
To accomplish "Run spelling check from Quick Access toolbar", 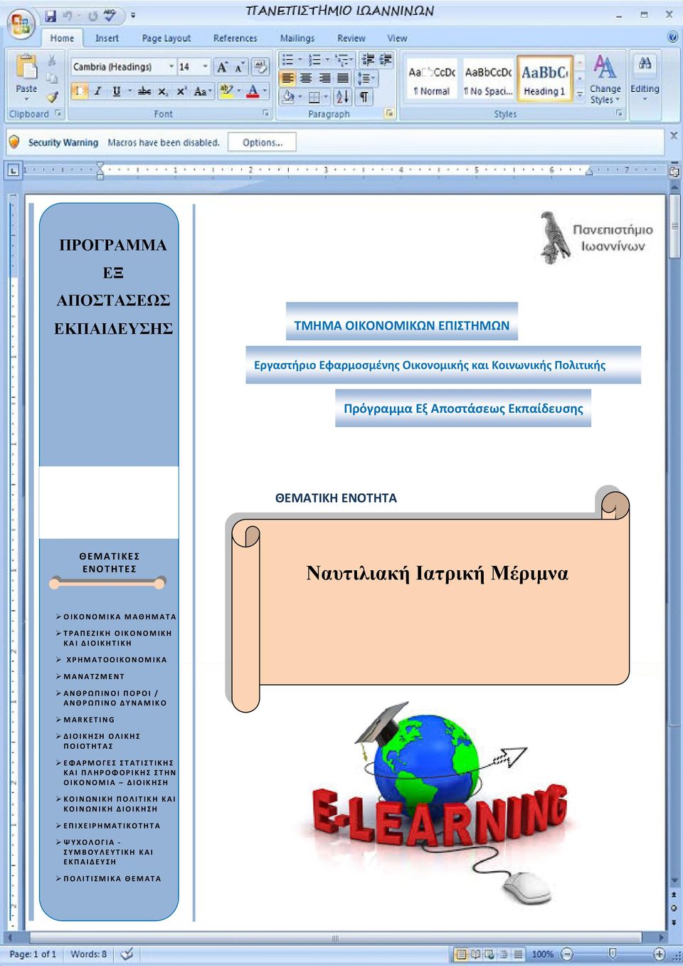I will click(110, 15).
